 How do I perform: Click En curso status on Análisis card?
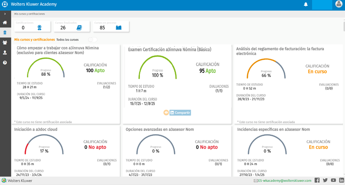[317, 71]
